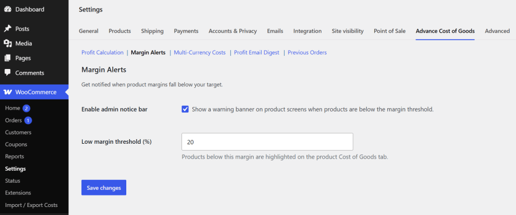Click the 'Enable admin notice bar' label

click(115, 109)
